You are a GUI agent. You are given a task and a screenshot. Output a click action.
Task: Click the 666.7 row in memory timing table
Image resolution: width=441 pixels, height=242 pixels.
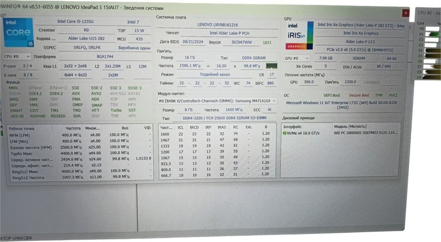pyautogui.click(x=216, y=175)
